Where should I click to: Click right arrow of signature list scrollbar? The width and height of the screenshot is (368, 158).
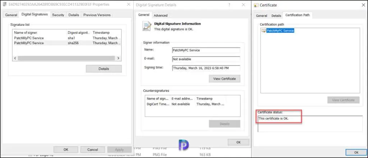pos(118,58)
